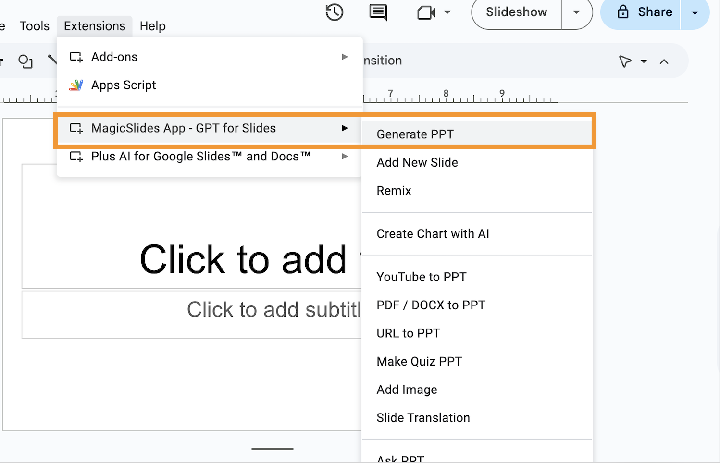Expand the pointer mode dropdown arrow

644,61
